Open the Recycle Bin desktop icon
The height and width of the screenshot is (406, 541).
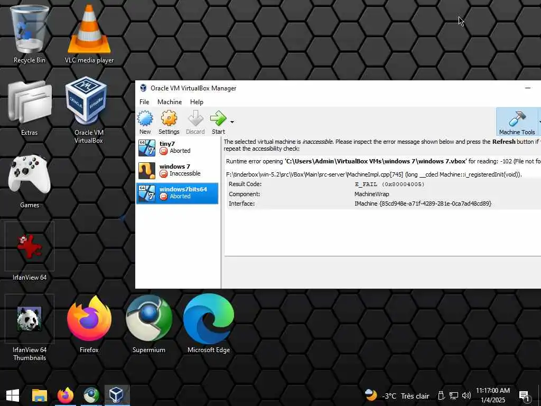30,34
